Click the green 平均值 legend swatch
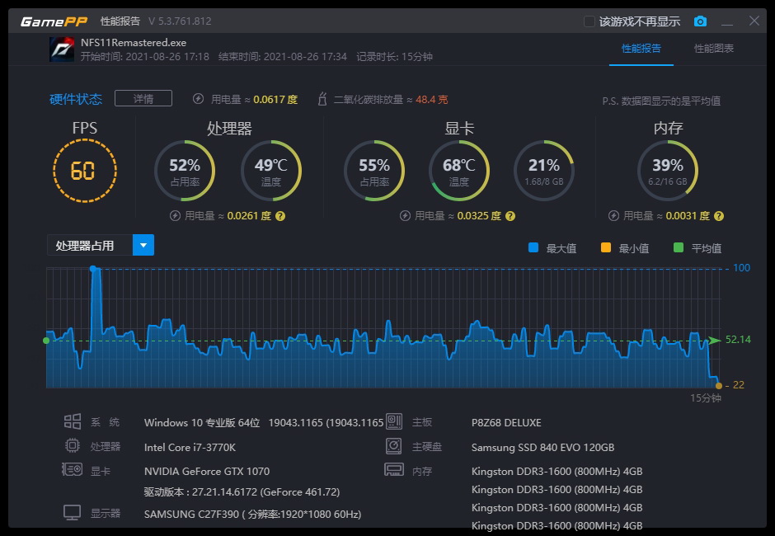 tap(679, 247)
